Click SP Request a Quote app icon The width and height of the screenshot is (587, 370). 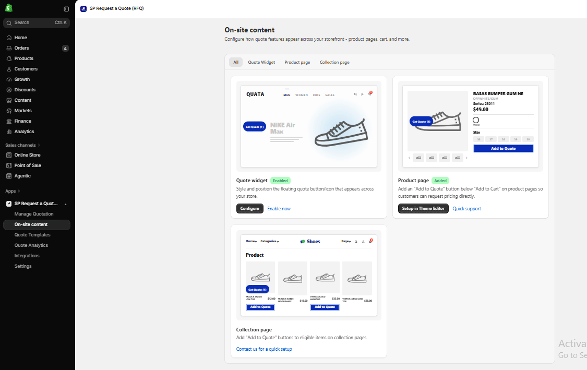coord(9,204)
